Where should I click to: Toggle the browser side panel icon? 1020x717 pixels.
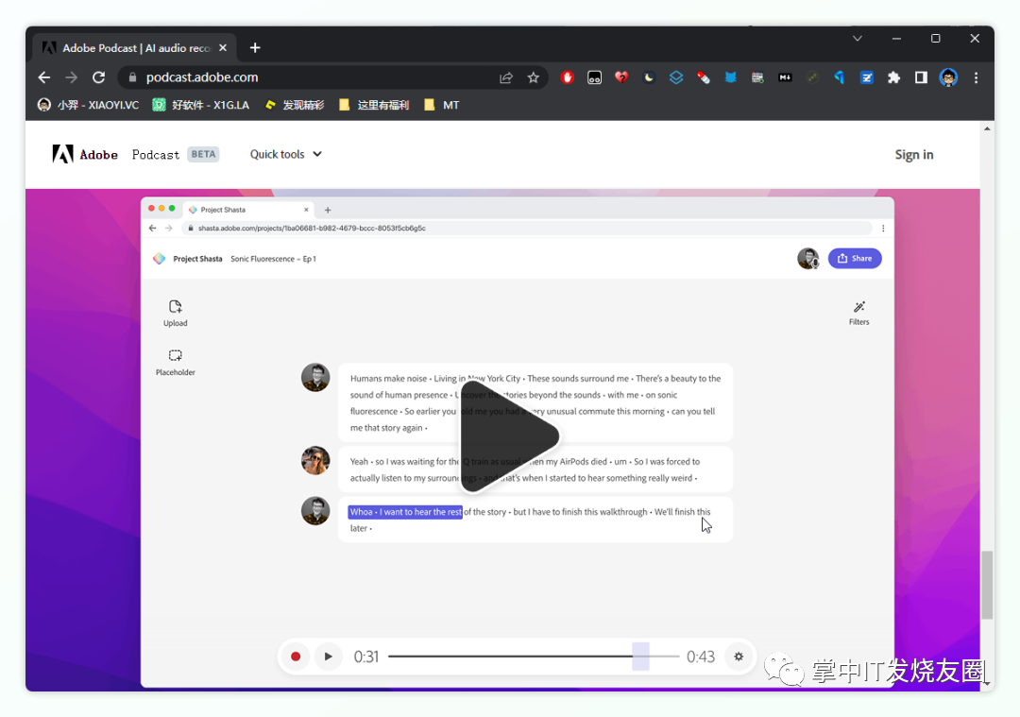(921, 77)
